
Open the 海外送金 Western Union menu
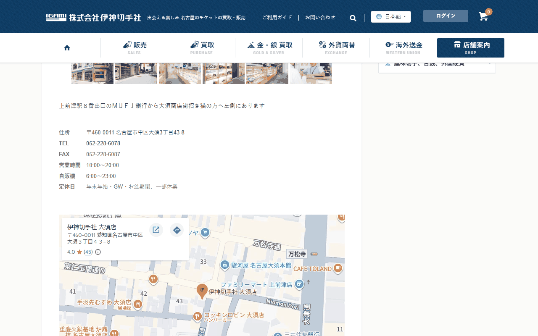403,48
